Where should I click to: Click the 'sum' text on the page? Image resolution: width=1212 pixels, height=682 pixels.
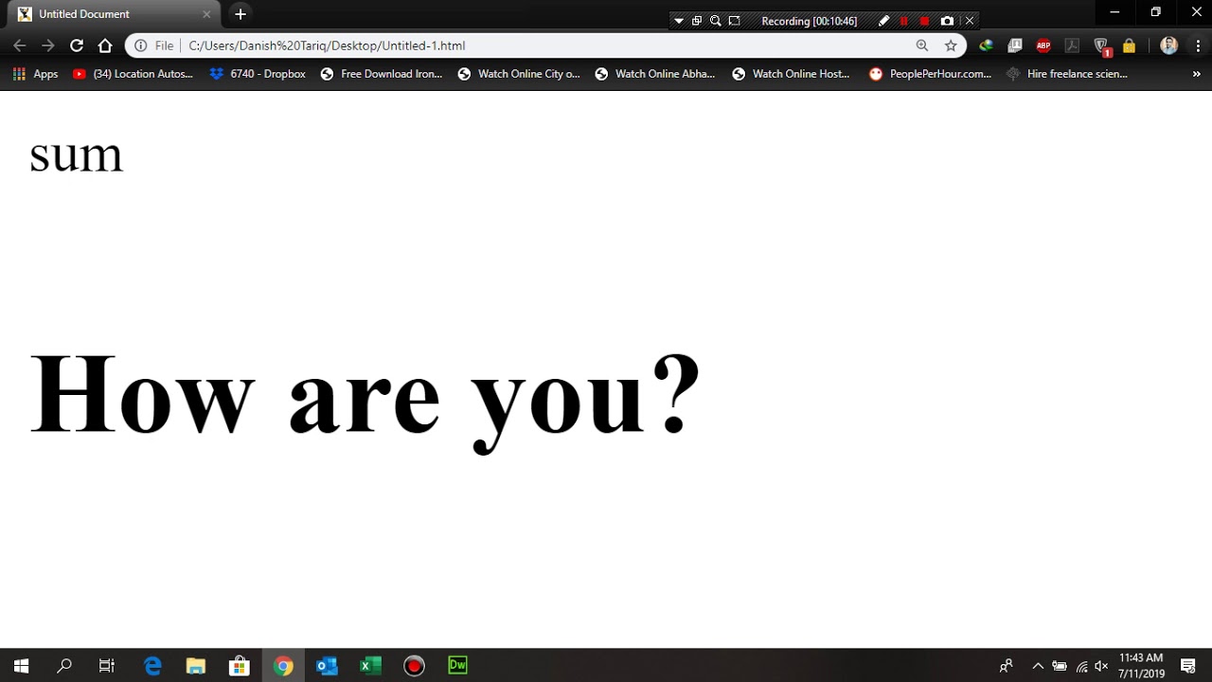tap(77, 156)
